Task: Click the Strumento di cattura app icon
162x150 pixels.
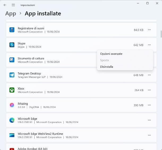Action: 12,60
